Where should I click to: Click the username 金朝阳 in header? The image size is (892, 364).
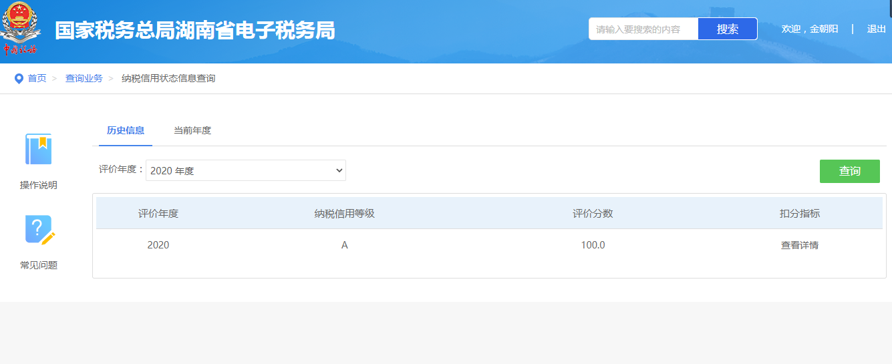824,29
